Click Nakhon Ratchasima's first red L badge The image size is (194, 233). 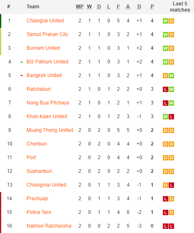(x=165, y=226)
